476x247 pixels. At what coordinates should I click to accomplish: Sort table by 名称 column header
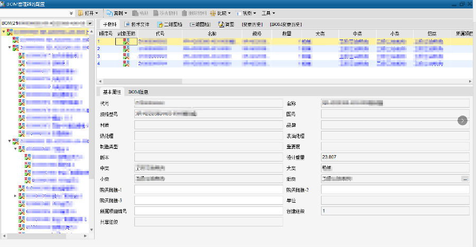click(212, 33)
